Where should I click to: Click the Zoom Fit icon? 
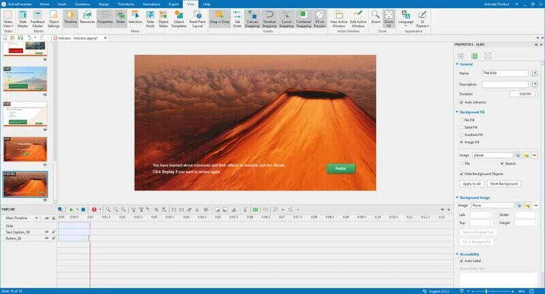tap(389, 18)
